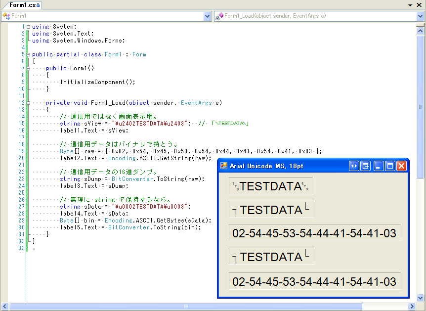
Task: Maximize the Arial Unicode MS form window
Action: tap(390, 166)
